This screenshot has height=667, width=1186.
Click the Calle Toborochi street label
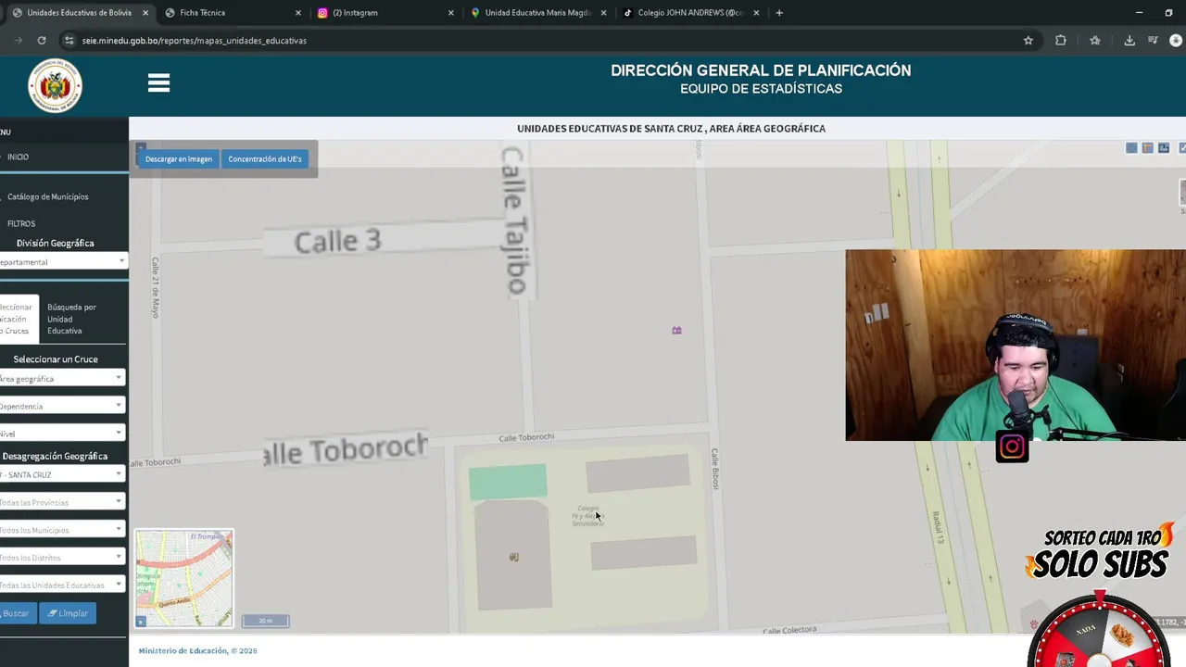[x=526, y=437]
